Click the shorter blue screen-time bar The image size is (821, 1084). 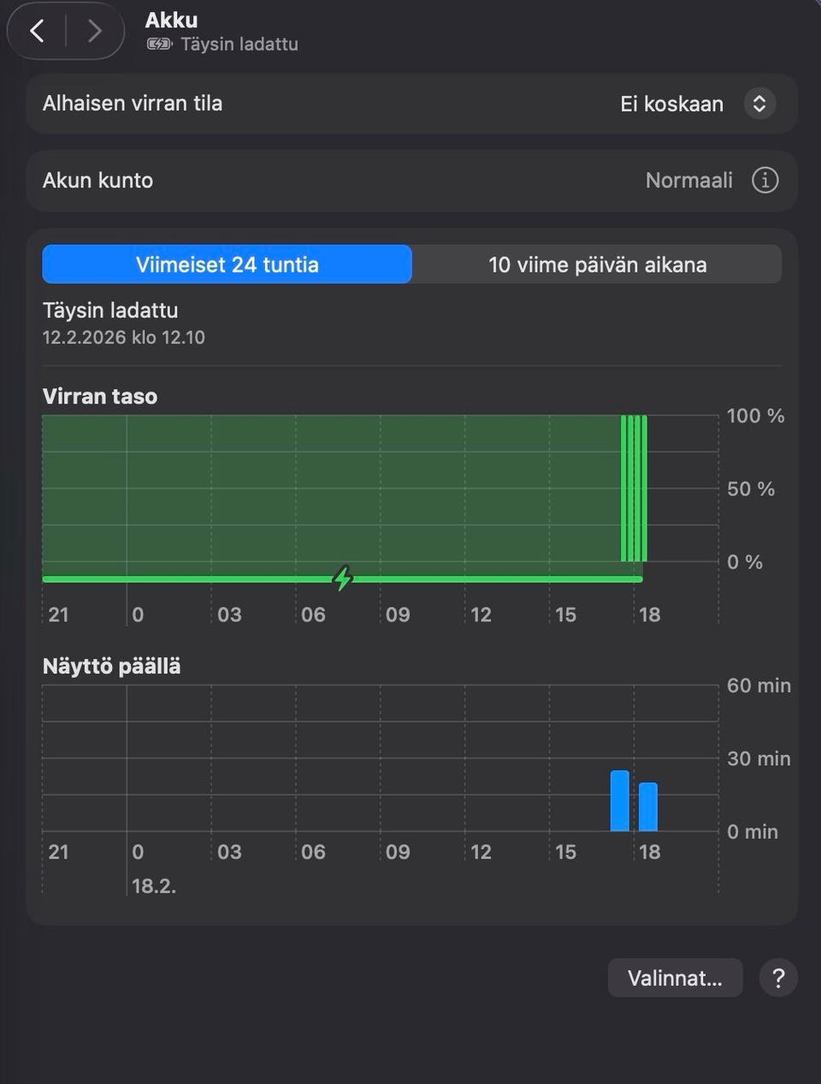648,807
